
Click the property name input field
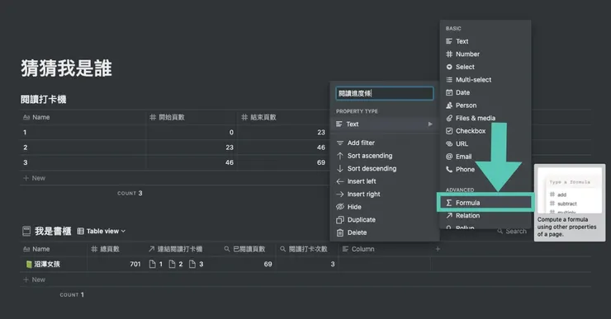click(x=385, y=93)
